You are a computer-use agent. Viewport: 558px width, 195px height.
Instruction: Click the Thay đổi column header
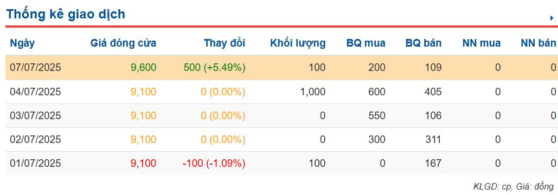225,43
